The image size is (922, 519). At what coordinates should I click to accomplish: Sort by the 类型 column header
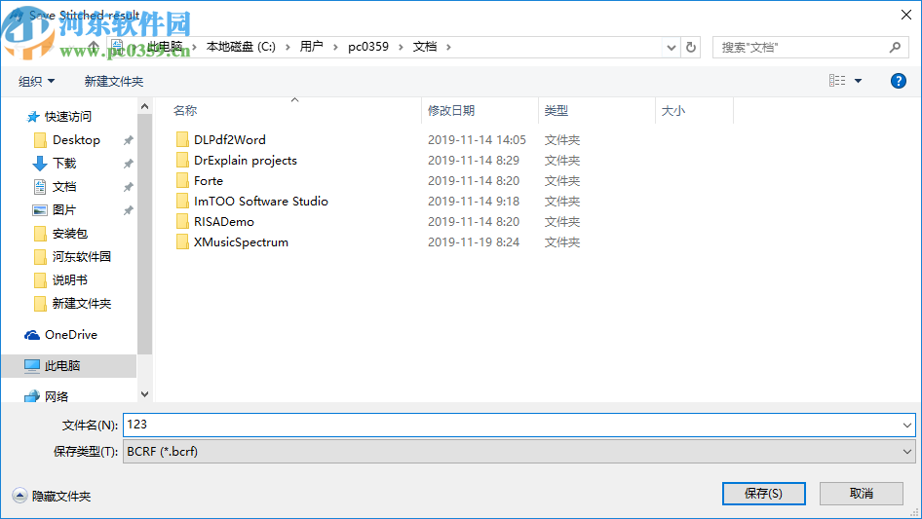click(x=596, y=110)
